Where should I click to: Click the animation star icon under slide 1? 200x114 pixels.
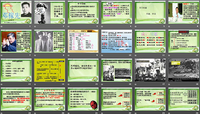point(2,26)
